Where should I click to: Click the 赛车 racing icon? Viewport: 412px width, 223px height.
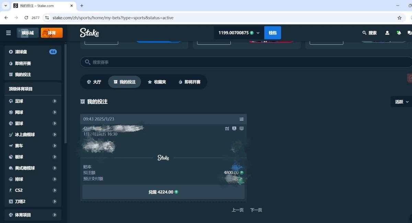tap(11, 146)
